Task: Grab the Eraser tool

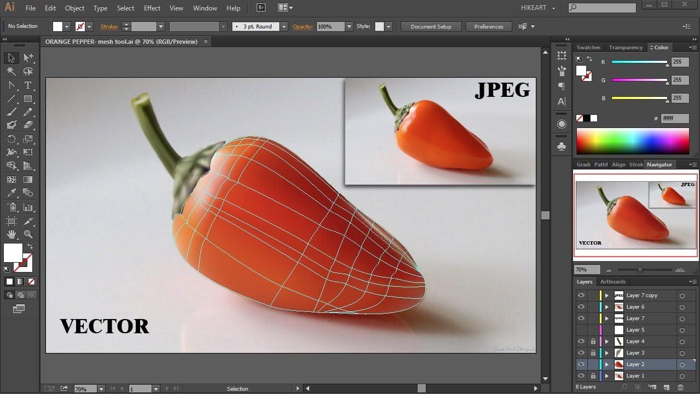Action: [28, 125]
